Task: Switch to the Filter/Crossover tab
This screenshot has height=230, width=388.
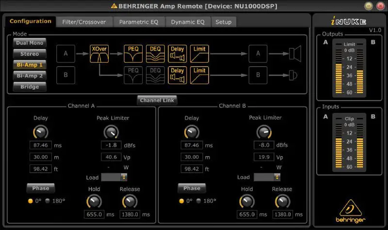Action: pos(84,22)
